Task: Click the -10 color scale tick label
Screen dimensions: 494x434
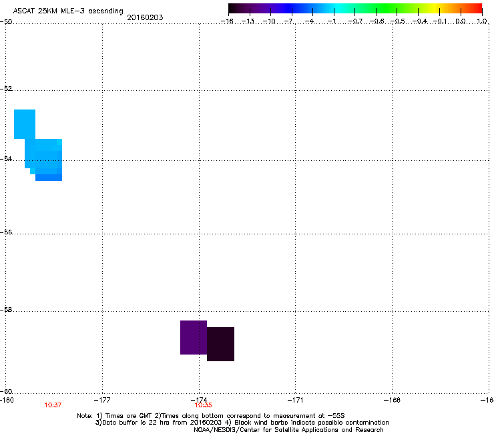Action: [x=269, y=21]
